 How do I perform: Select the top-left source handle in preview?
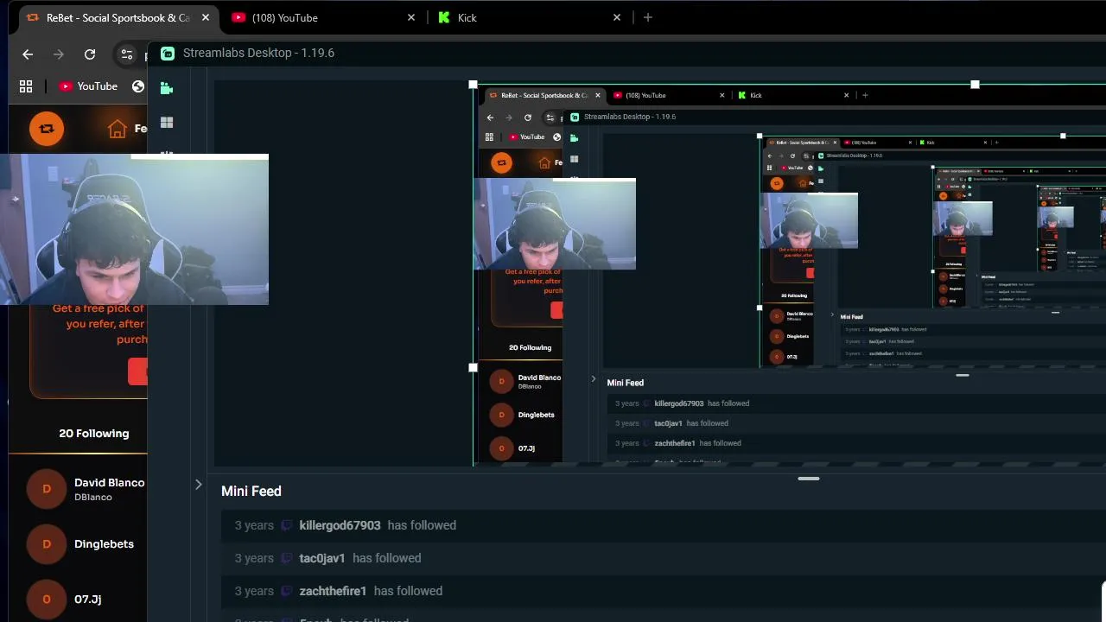(473, 85)
